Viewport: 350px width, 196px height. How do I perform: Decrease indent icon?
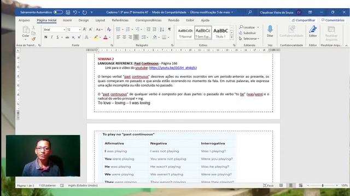point(148,29)
